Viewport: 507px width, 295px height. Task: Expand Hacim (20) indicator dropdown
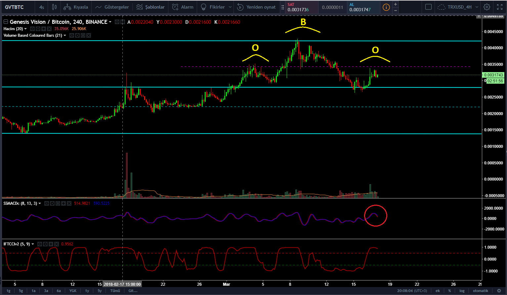click(25, 29)
